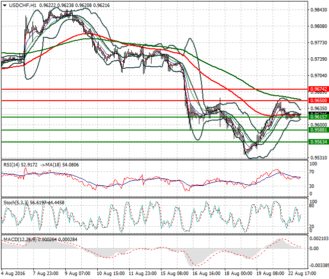
Task: Select the USDCHF,H1 chart title text
Action: tap(22, 5)
